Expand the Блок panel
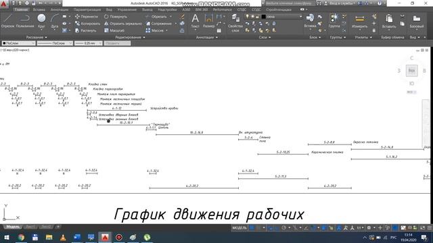This screenshot has height=243, width=433. click(x=315, y=37)
